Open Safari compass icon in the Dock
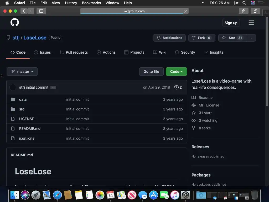Viewport: 269px width, 202px height. tap(57, 195)
